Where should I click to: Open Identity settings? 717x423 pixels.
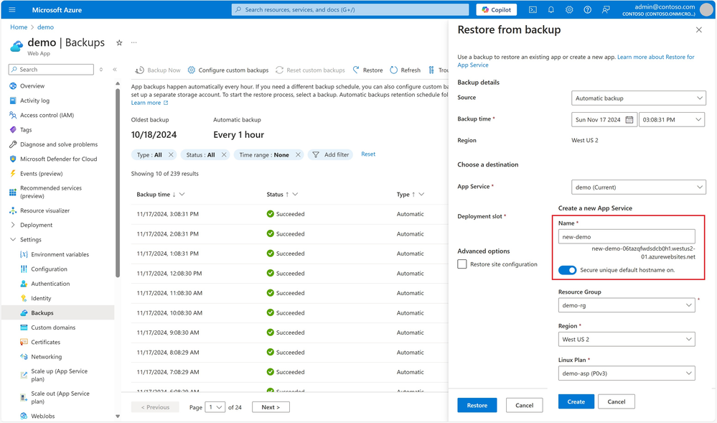(41, 299)
